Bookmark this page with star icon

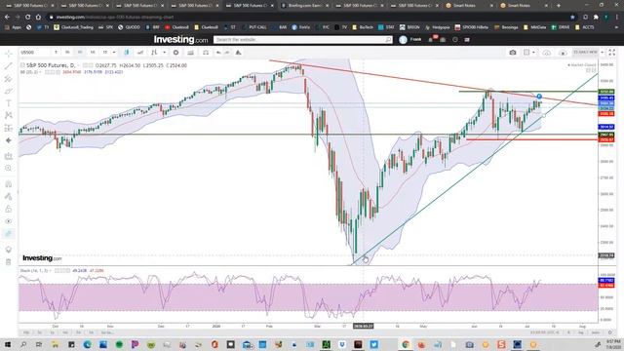572,18
